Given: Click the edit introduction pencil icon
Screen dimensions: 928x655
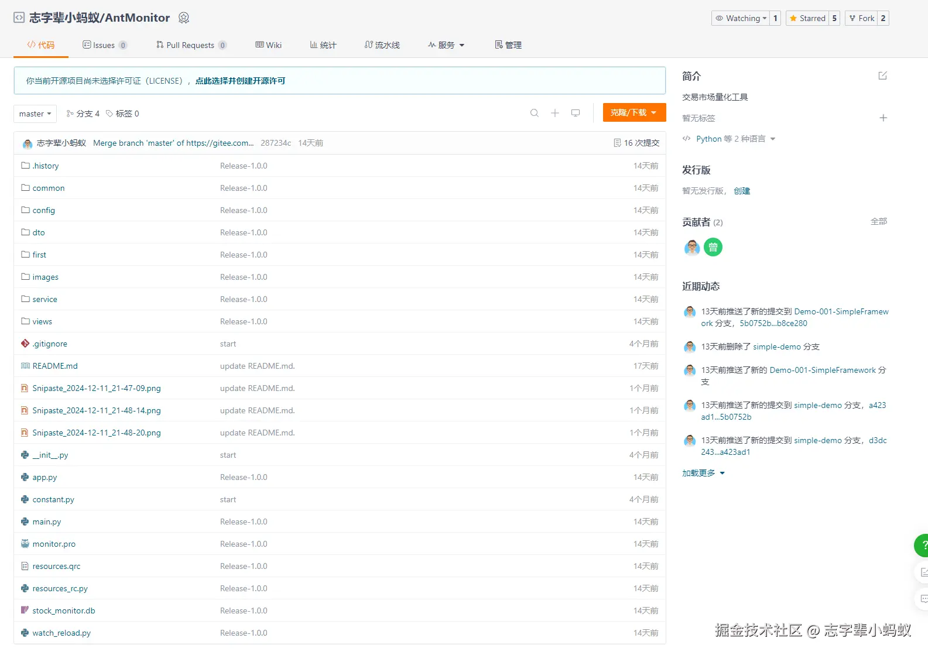Looking at the screenshot, I should [883, 76].
